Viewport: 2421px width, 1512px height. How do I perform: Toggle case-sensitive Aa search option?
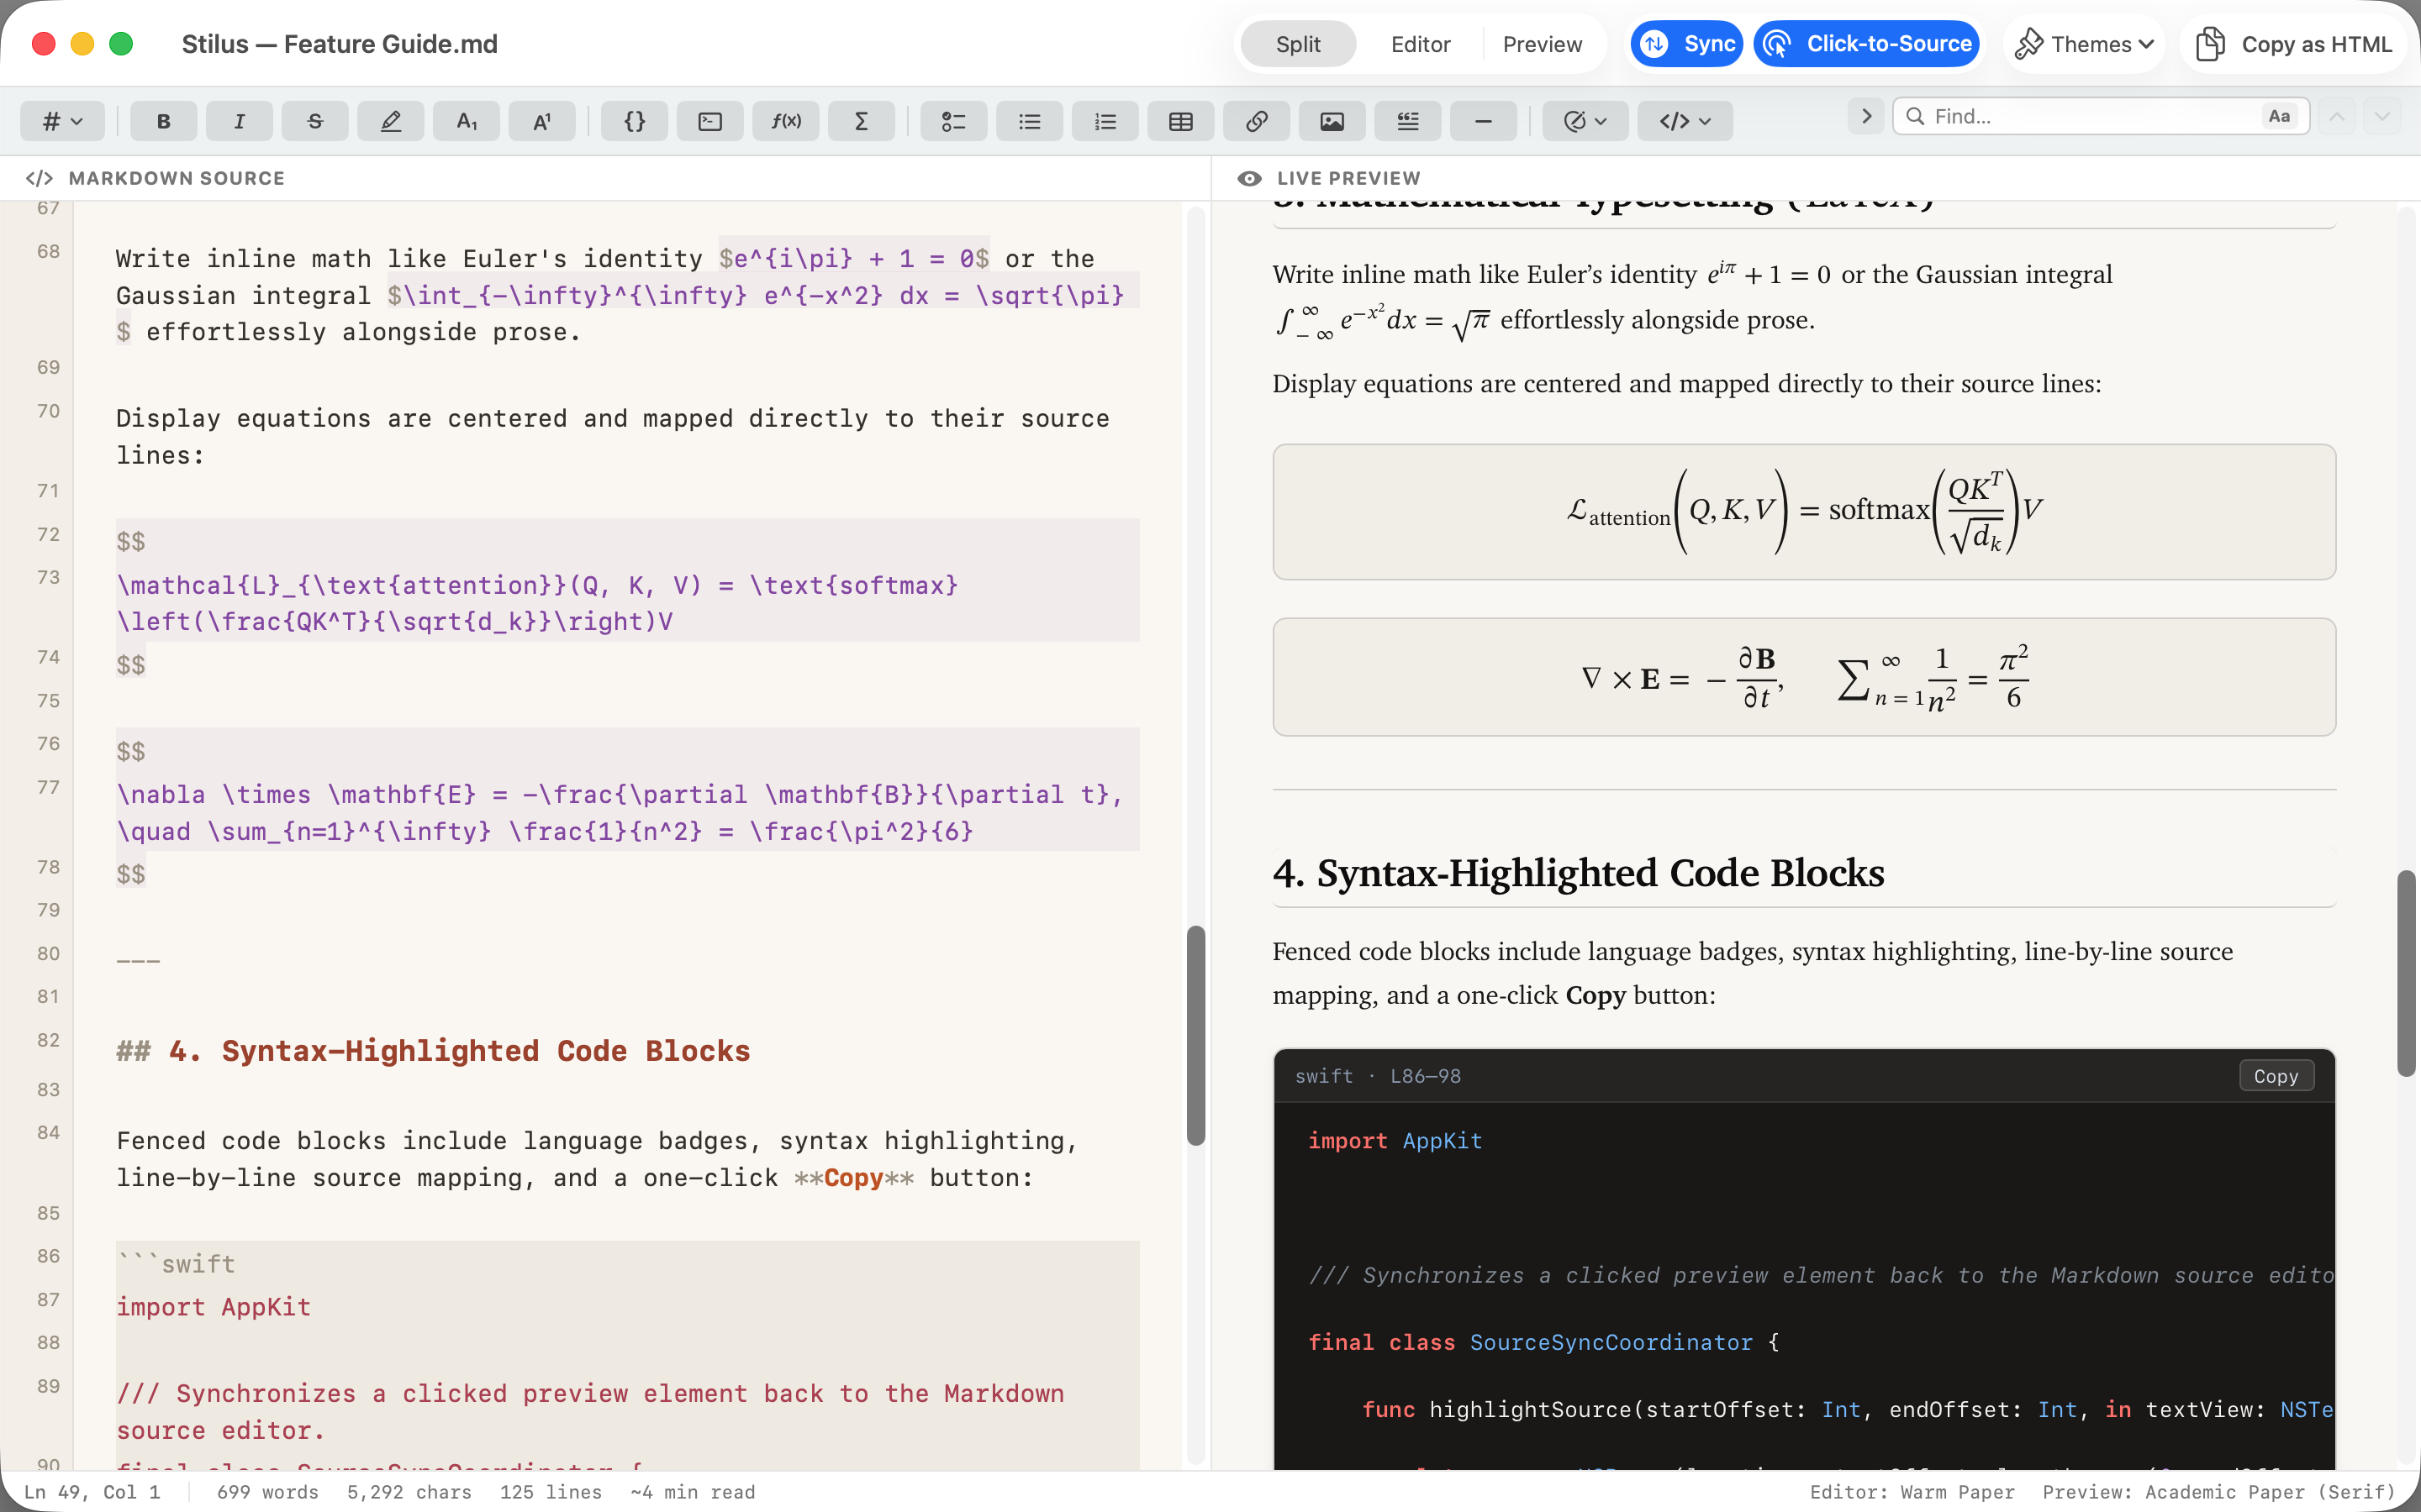pos(2279,116)
